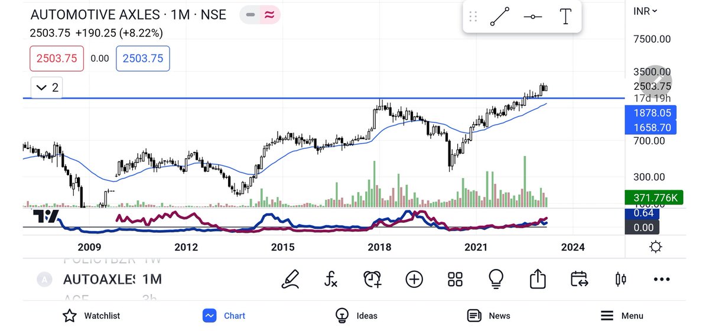Screen dimensions: 709x331
Task: Open the more options three-dot menu
Action: 661,279
